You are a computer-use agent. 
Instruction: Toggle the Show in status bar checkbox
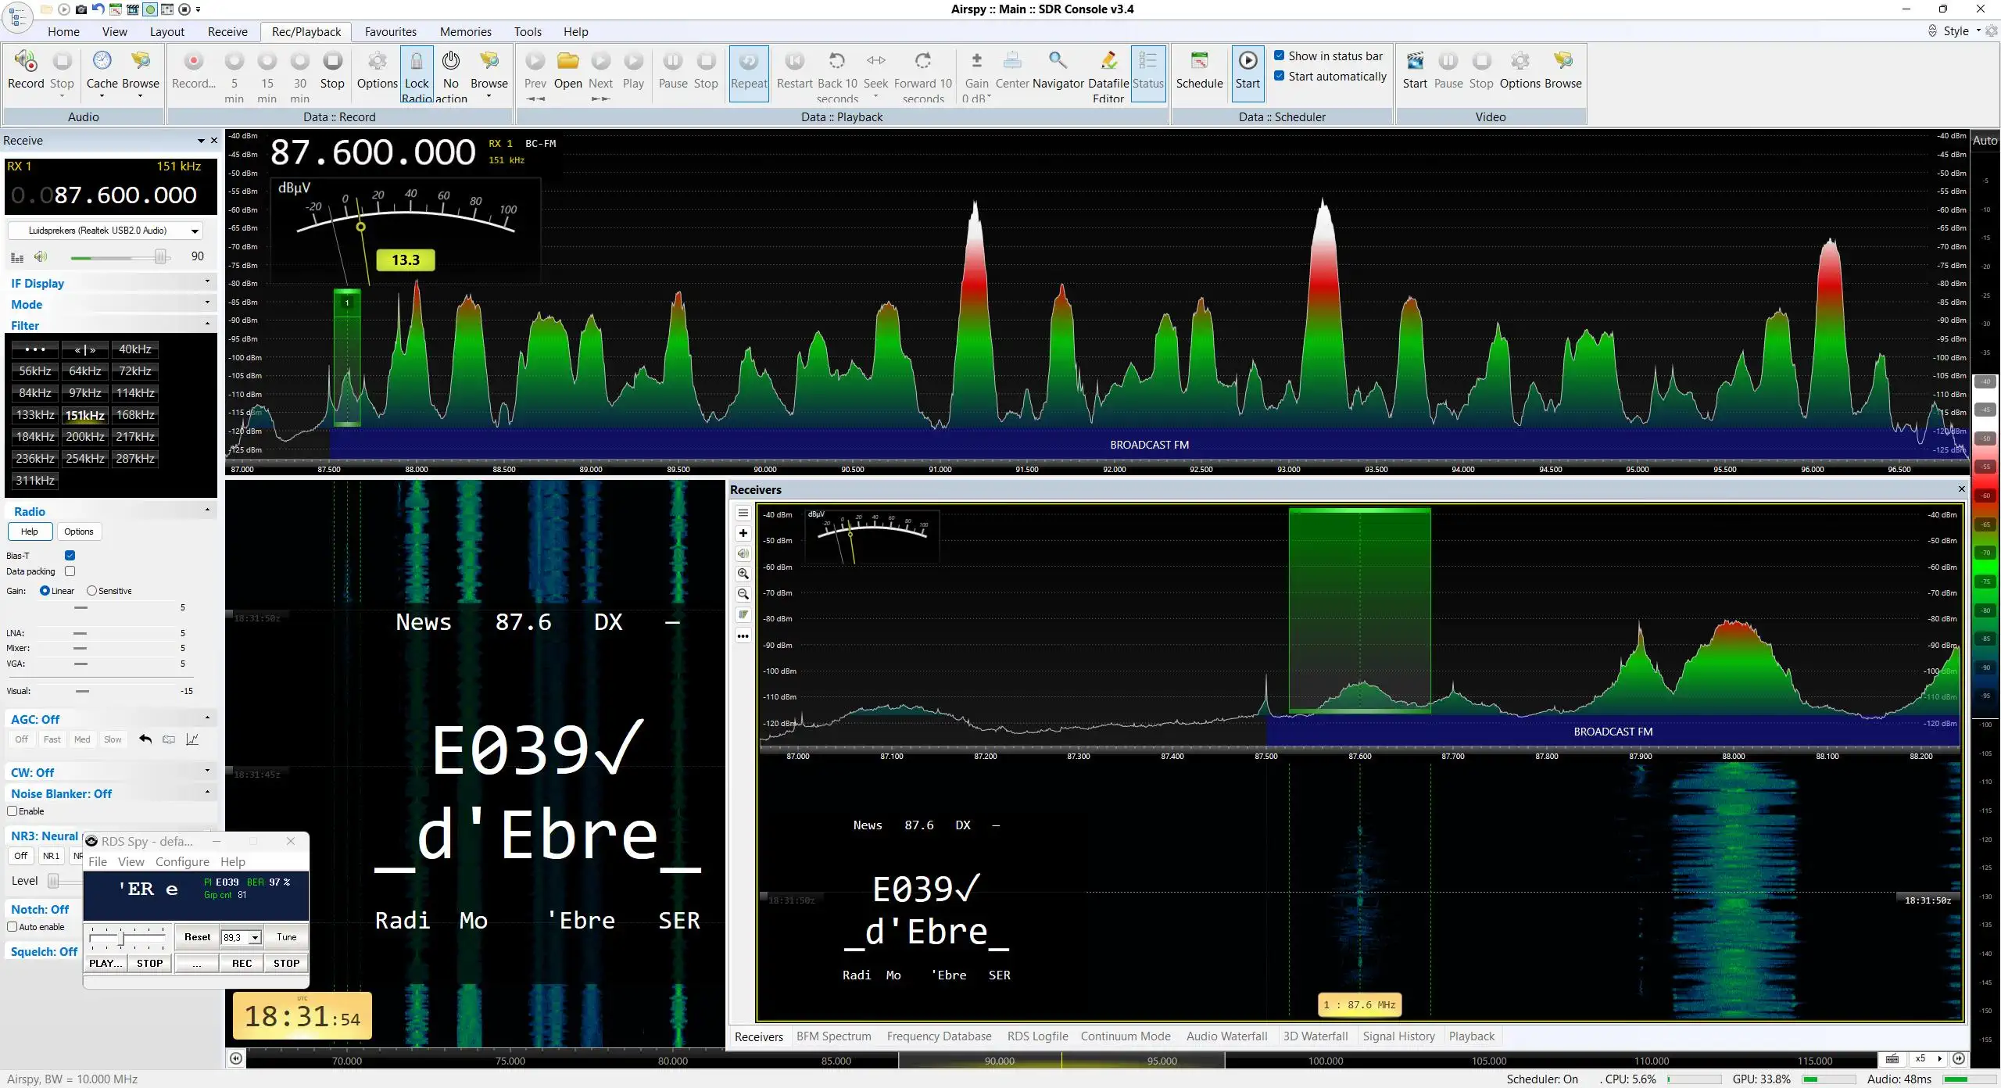tap(1280, 55)
